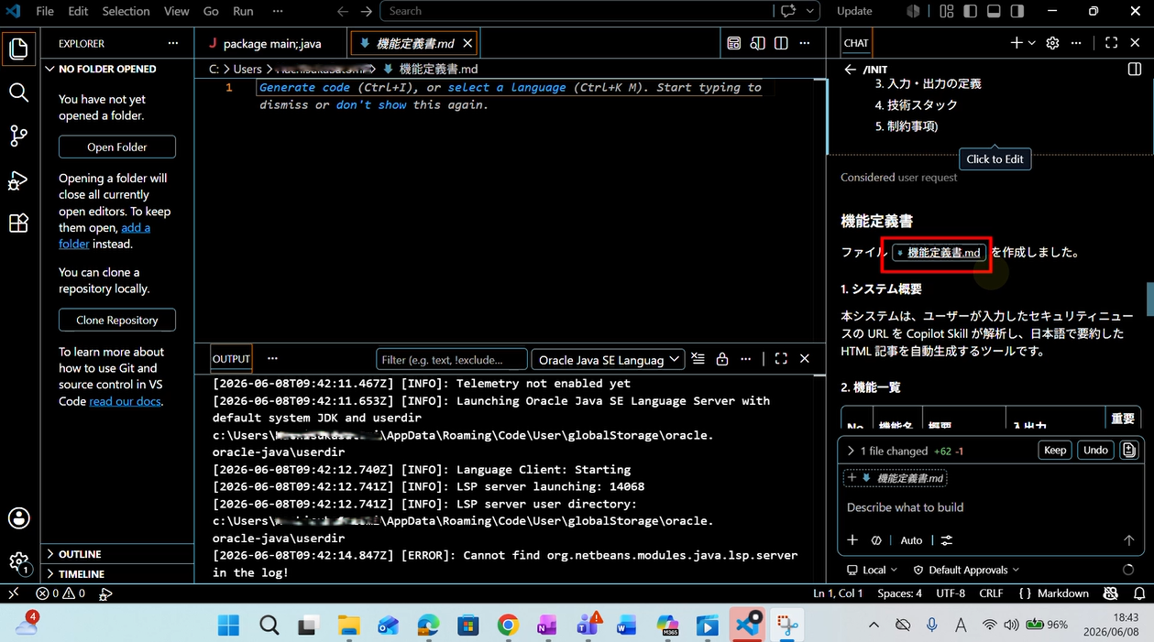
Task: Click the split editor right icon
Action: (x=781, y=43)
